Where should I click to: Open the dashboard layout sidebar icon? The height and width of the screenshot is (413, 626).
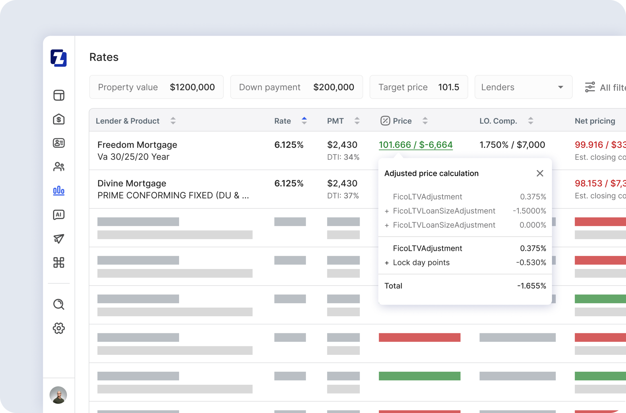tap(58, 95)
